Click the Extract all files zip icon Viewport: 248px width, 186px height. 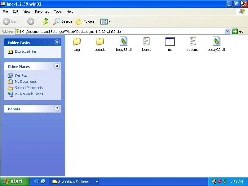[11, 51]
